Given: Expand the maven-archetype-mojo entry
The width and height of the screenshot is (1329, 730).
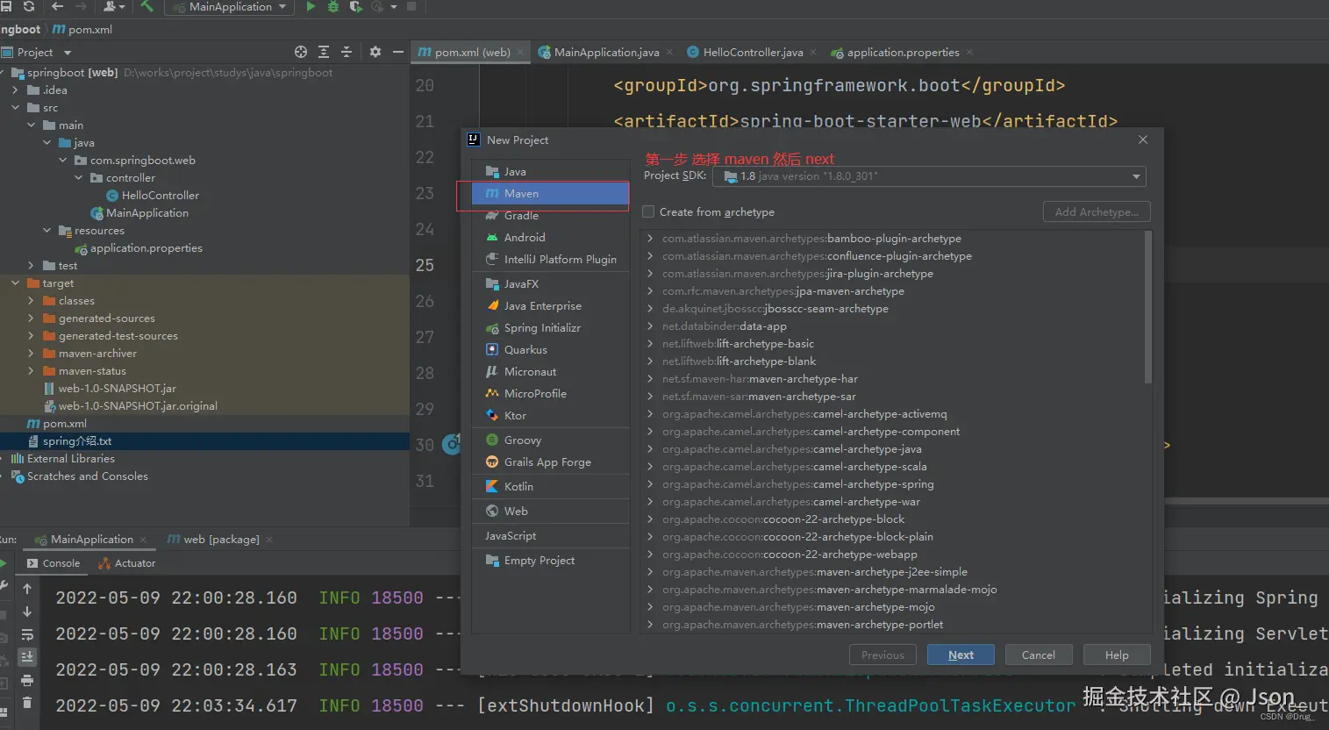Looking at the screenshot, I should [650, 606].
